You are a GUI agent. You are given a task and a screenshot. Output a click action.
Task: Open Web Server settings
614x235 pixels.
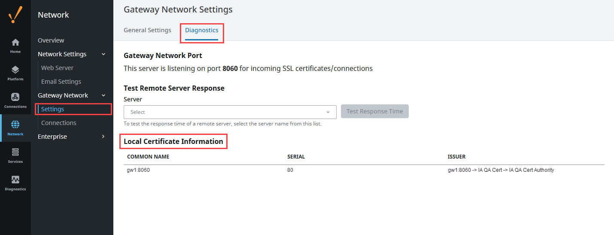(57, 68)
